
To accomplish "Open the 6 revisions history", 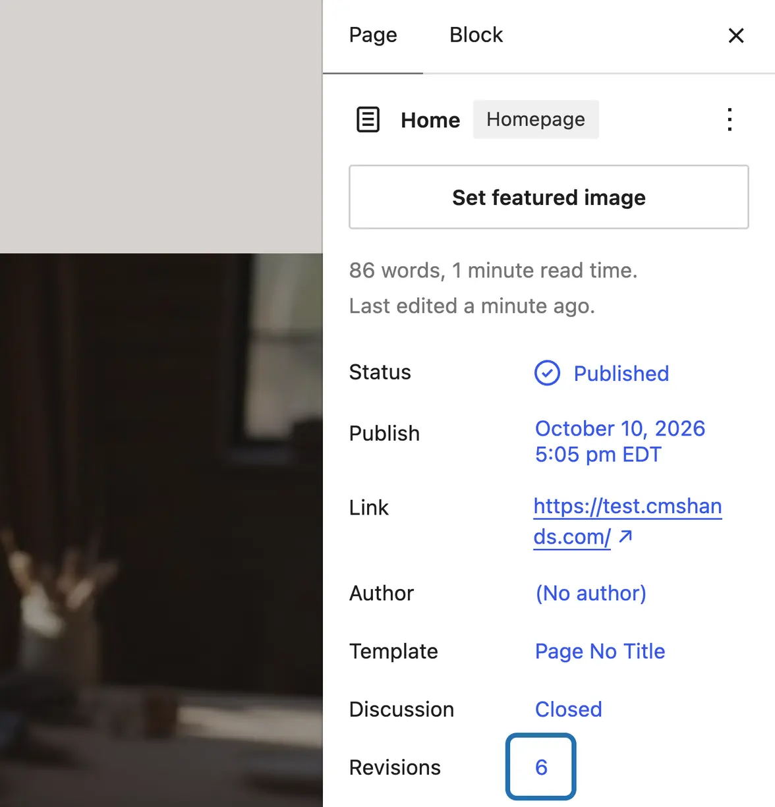I will [x=541, y=767].
